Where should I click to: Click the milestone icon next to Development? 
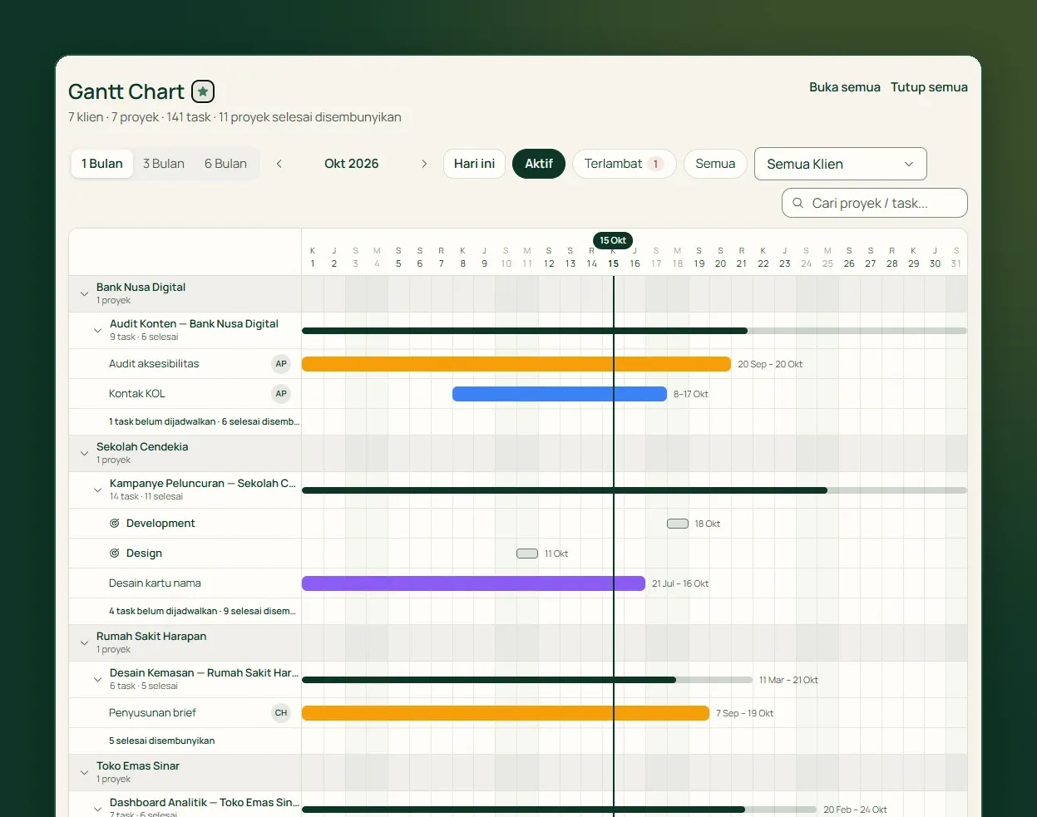(115, 523)
